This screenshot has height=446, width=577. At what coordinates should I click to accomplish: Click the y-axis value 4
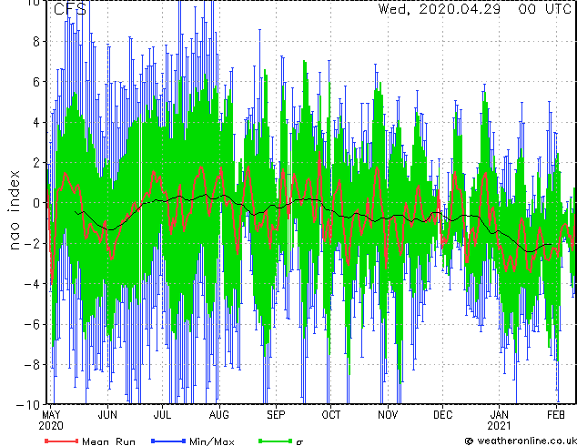tap(36, 122)
